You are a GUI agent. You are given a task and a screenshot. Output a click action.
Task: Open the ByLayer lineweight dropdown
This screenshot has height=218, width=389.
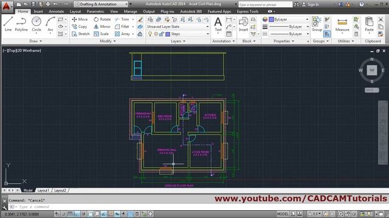[289, 27]
